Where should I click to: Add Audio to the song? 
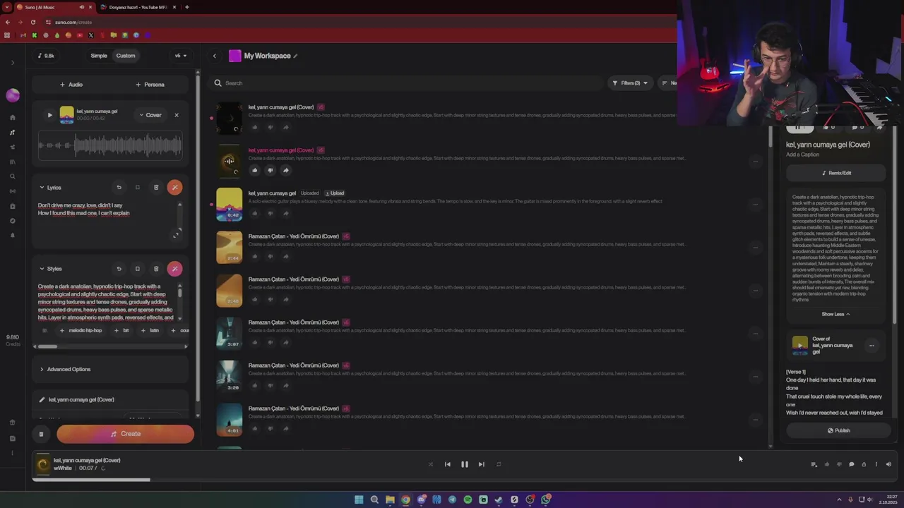(71, 85)
